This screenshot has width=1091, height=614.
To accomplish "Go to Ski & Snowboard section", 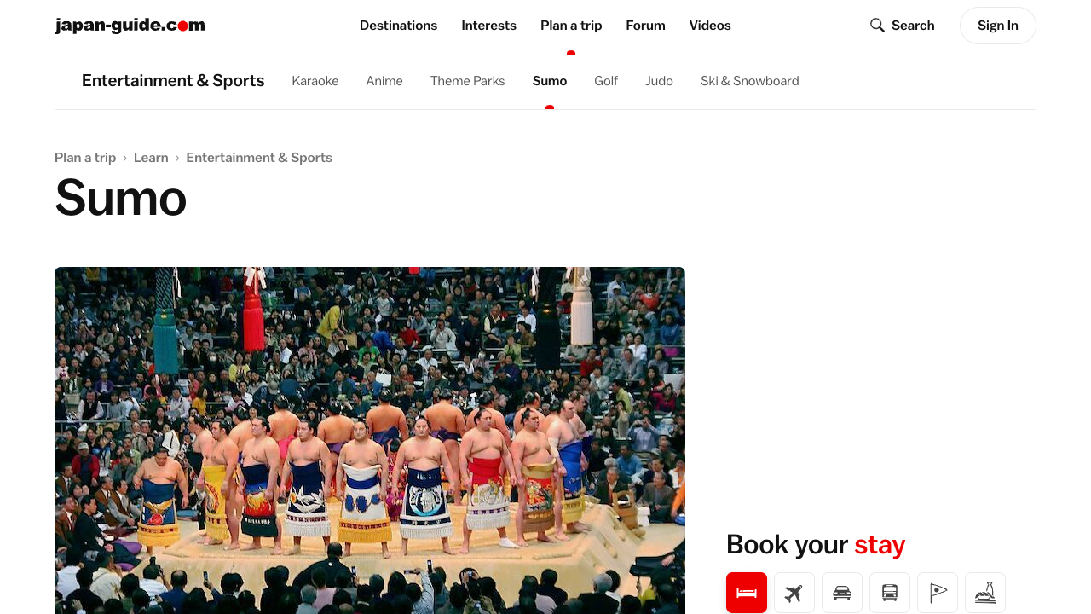I will click(749, 81).
